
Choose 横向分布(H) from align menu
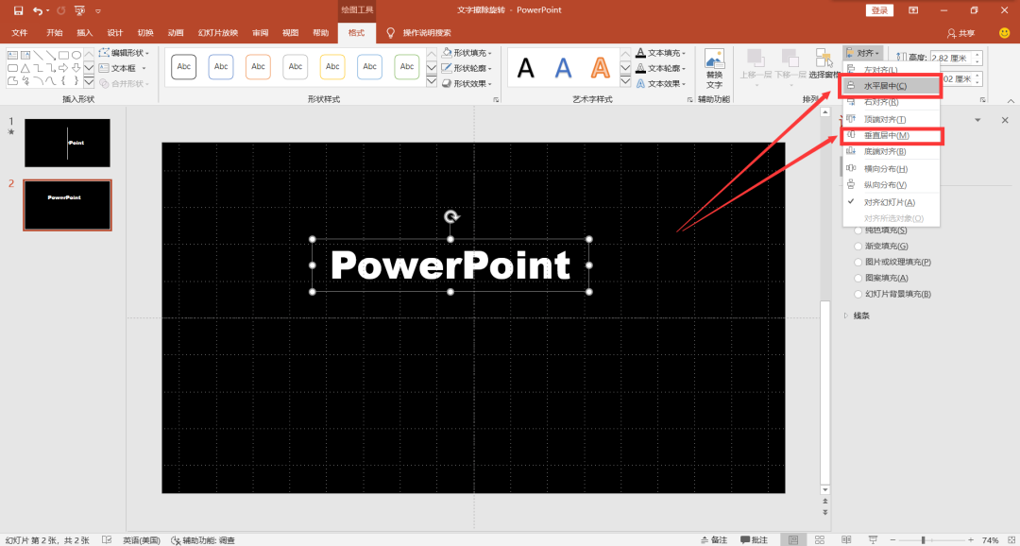(892, 168)
